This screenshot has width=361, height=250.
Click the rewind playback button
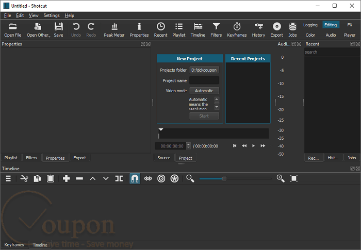[244, 146]
